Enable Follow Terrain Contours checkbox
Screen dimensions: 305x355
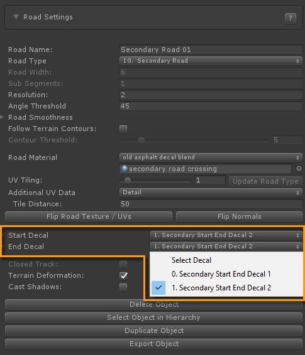click(123, 129)
